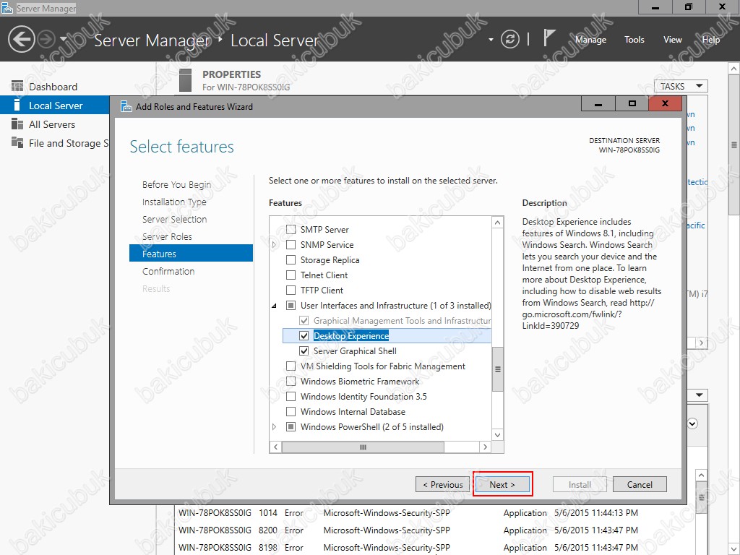Check the SNMP Service checkbox
740x555 pixels.
pyautogui.click(x=291, y=245)
